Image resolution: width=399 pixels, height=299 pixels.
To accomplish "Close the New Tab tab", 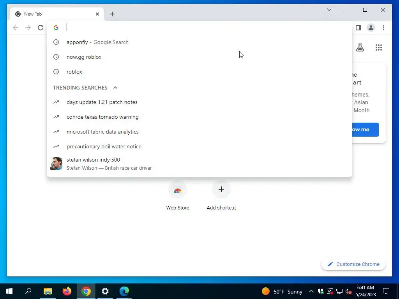I will [x=97, y=14].
